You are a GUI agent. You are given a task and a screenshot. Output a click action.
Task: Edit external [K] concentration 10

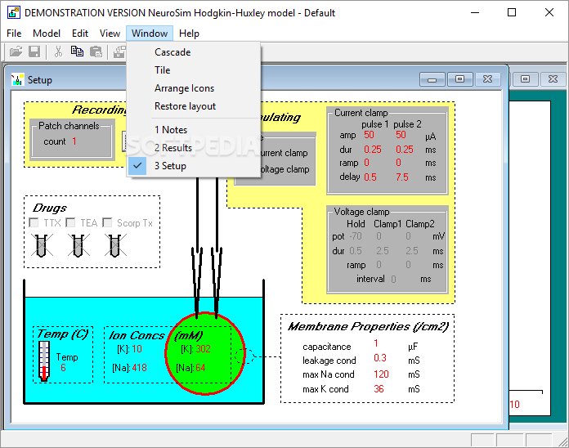click(137, 349)
